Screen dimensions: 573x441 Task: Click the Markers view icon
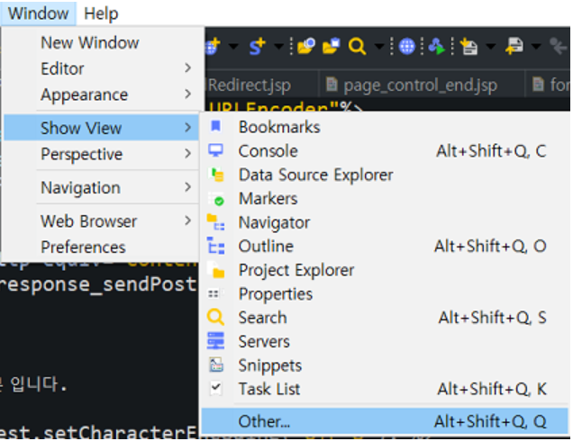click(216, 199)
